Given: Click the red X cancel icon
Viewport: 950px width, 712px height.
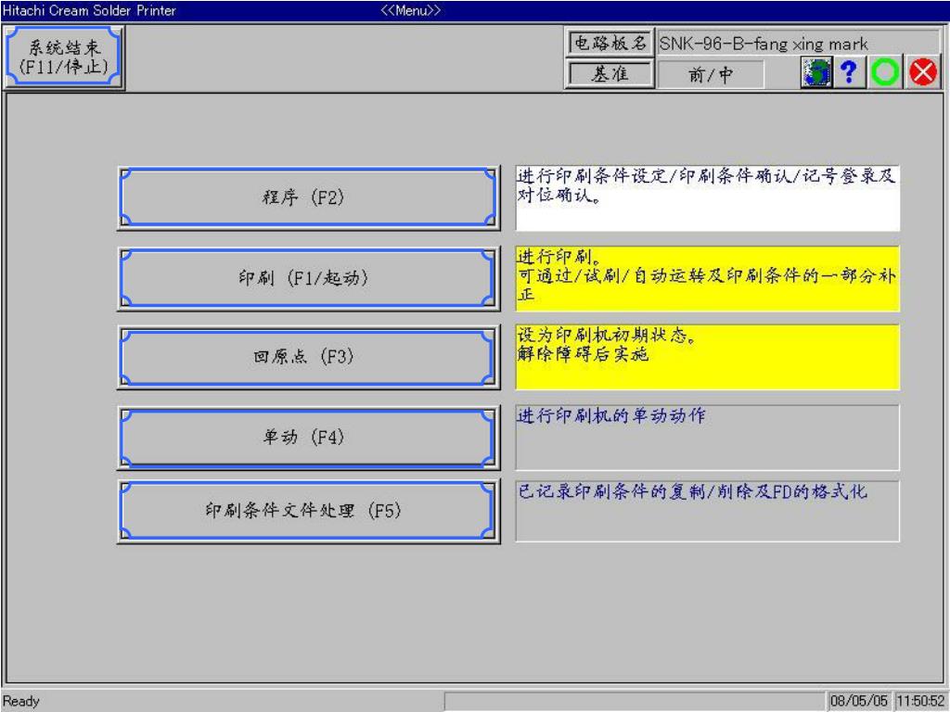Looking at the screenshot, I should click(x=923, y=72).
